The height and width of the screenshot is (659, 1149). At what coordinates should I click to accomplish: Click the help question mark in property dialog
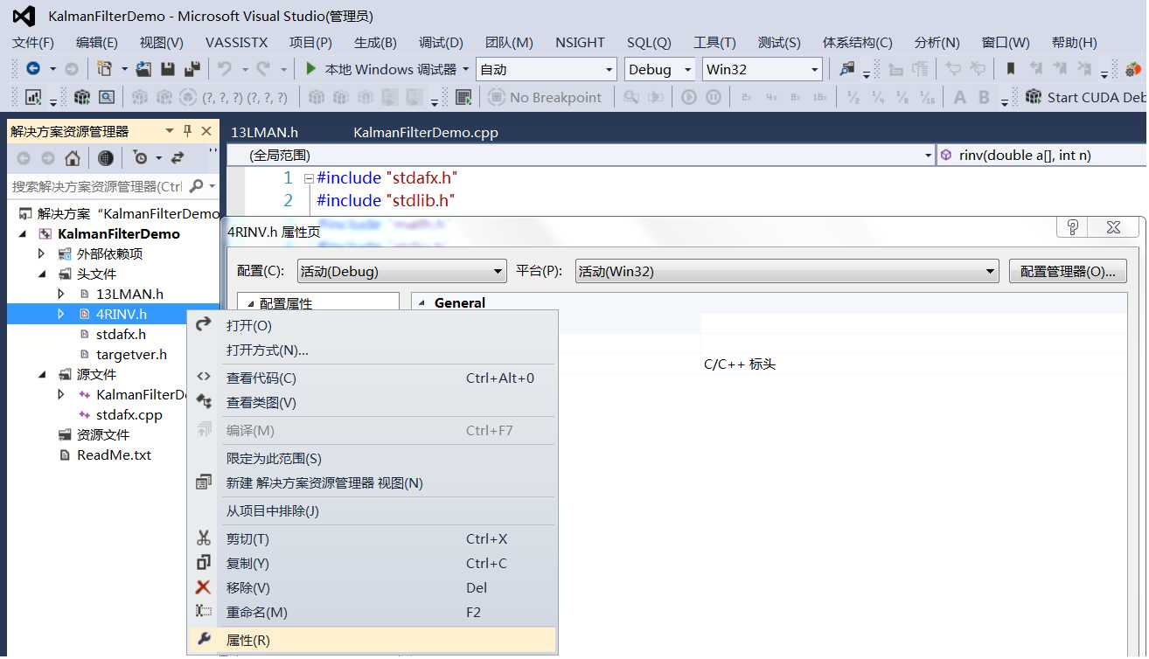1073,227
